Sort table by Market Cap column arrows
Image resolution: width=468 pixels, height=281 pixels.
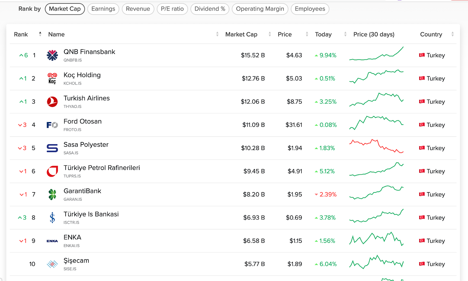pos(270,34)
